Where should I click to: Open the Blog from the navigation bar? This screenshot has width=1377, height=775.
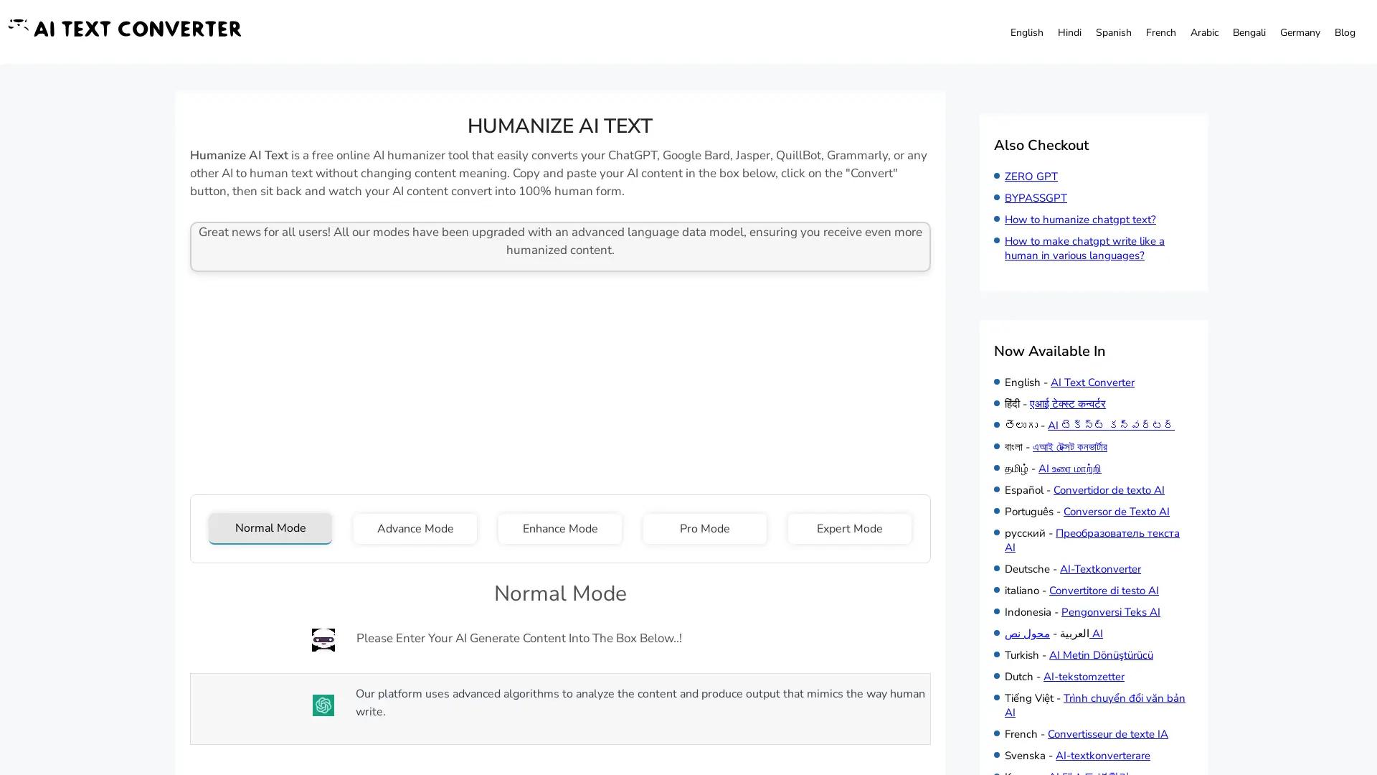1344,32
